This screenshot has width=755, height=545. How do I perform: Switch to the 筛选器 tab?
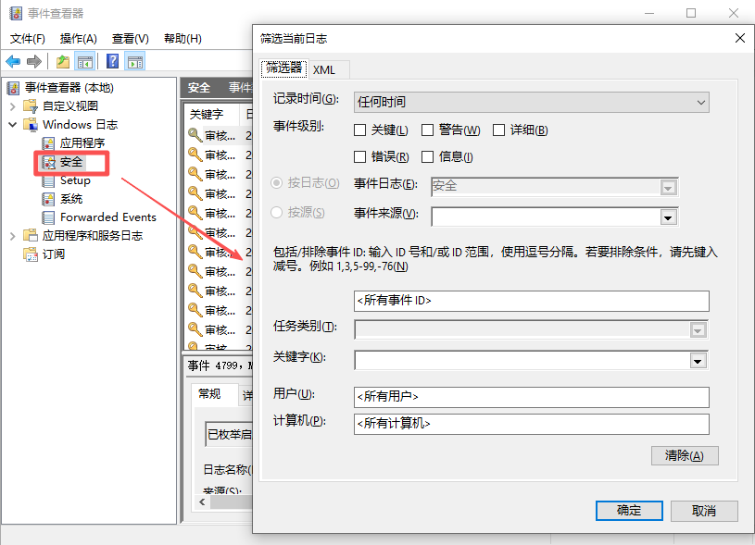click(x=284, y=68)
